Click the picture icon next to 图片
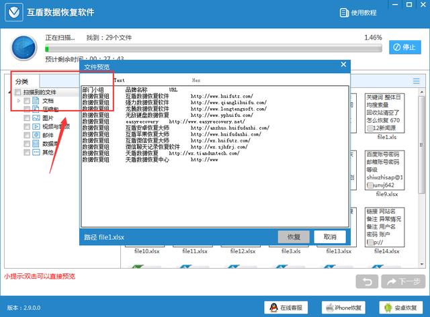Image resolution: width=430 pixels, height=317 pixels. (36, 118)
